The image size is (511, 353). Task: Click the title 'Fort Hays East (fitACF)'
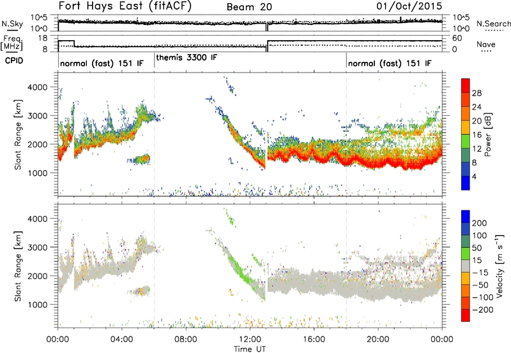[x=125, y=6]
